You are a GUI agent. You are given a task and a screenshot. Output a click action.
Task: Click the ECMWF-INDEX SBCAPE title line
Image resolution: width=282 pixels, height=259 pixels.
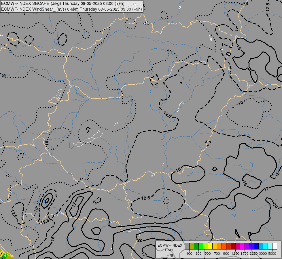63,3
